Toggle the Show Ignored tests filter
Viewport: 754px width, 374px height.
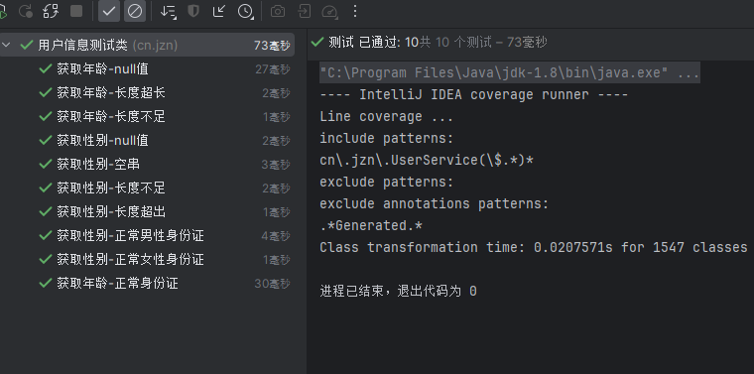coord(135,11)
